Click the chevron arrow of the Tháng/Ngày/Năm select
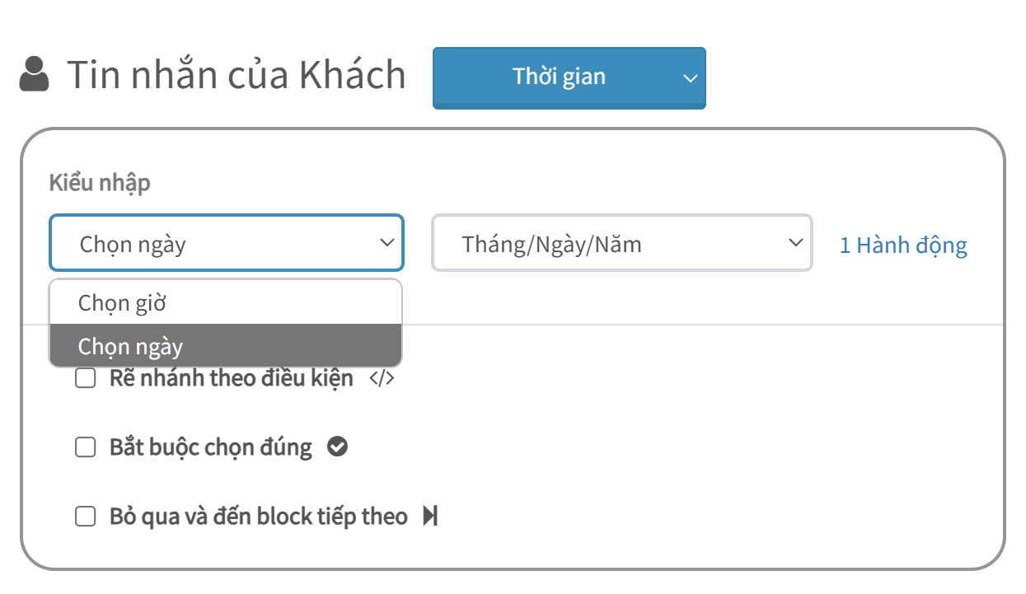The width and height of the screenshot is (1026, 594). tap(795, 243)
